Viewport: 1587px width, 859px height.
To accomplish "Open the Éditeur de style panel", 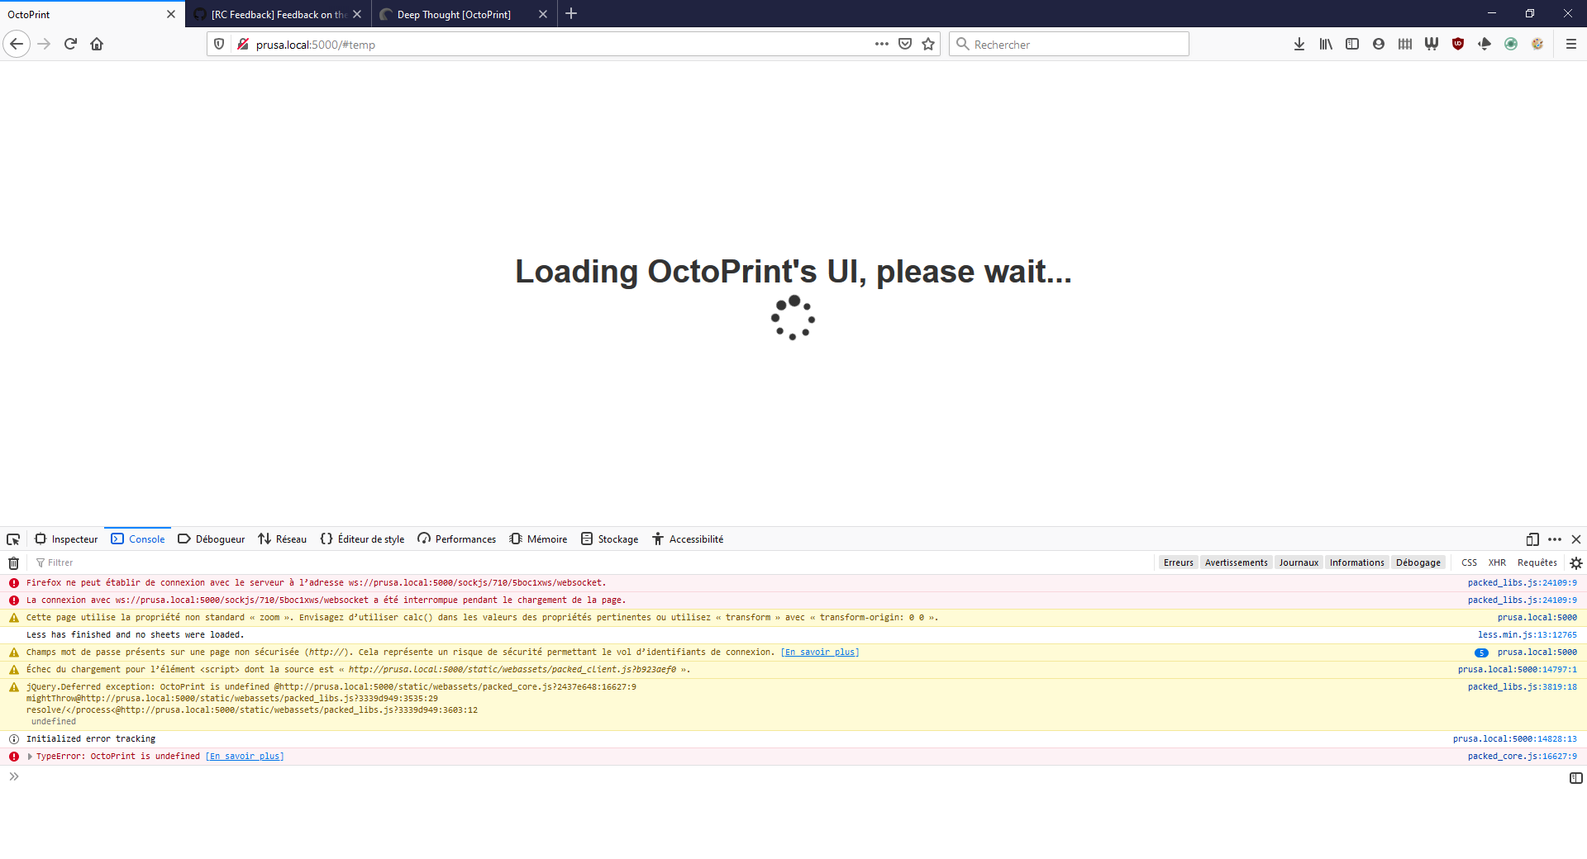I will point(362,539).
